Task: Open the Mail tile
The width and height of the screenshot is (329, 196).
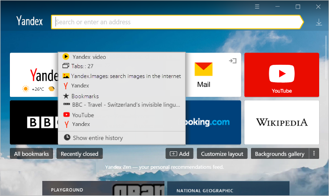Action: tap(213, 75)
